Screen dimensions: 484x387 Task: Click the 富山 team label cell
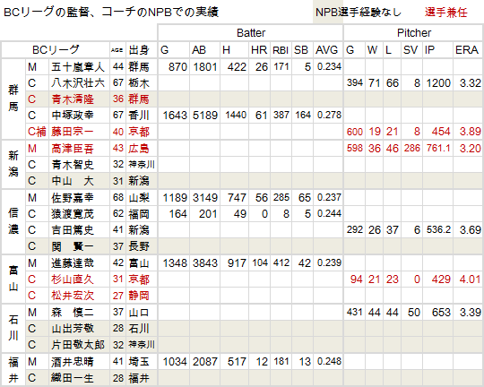point(13,279)
